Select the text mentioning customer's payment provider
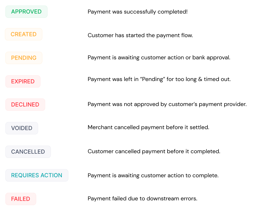The height and width of the screenshot is (212, 261). (x=167, y=104)
